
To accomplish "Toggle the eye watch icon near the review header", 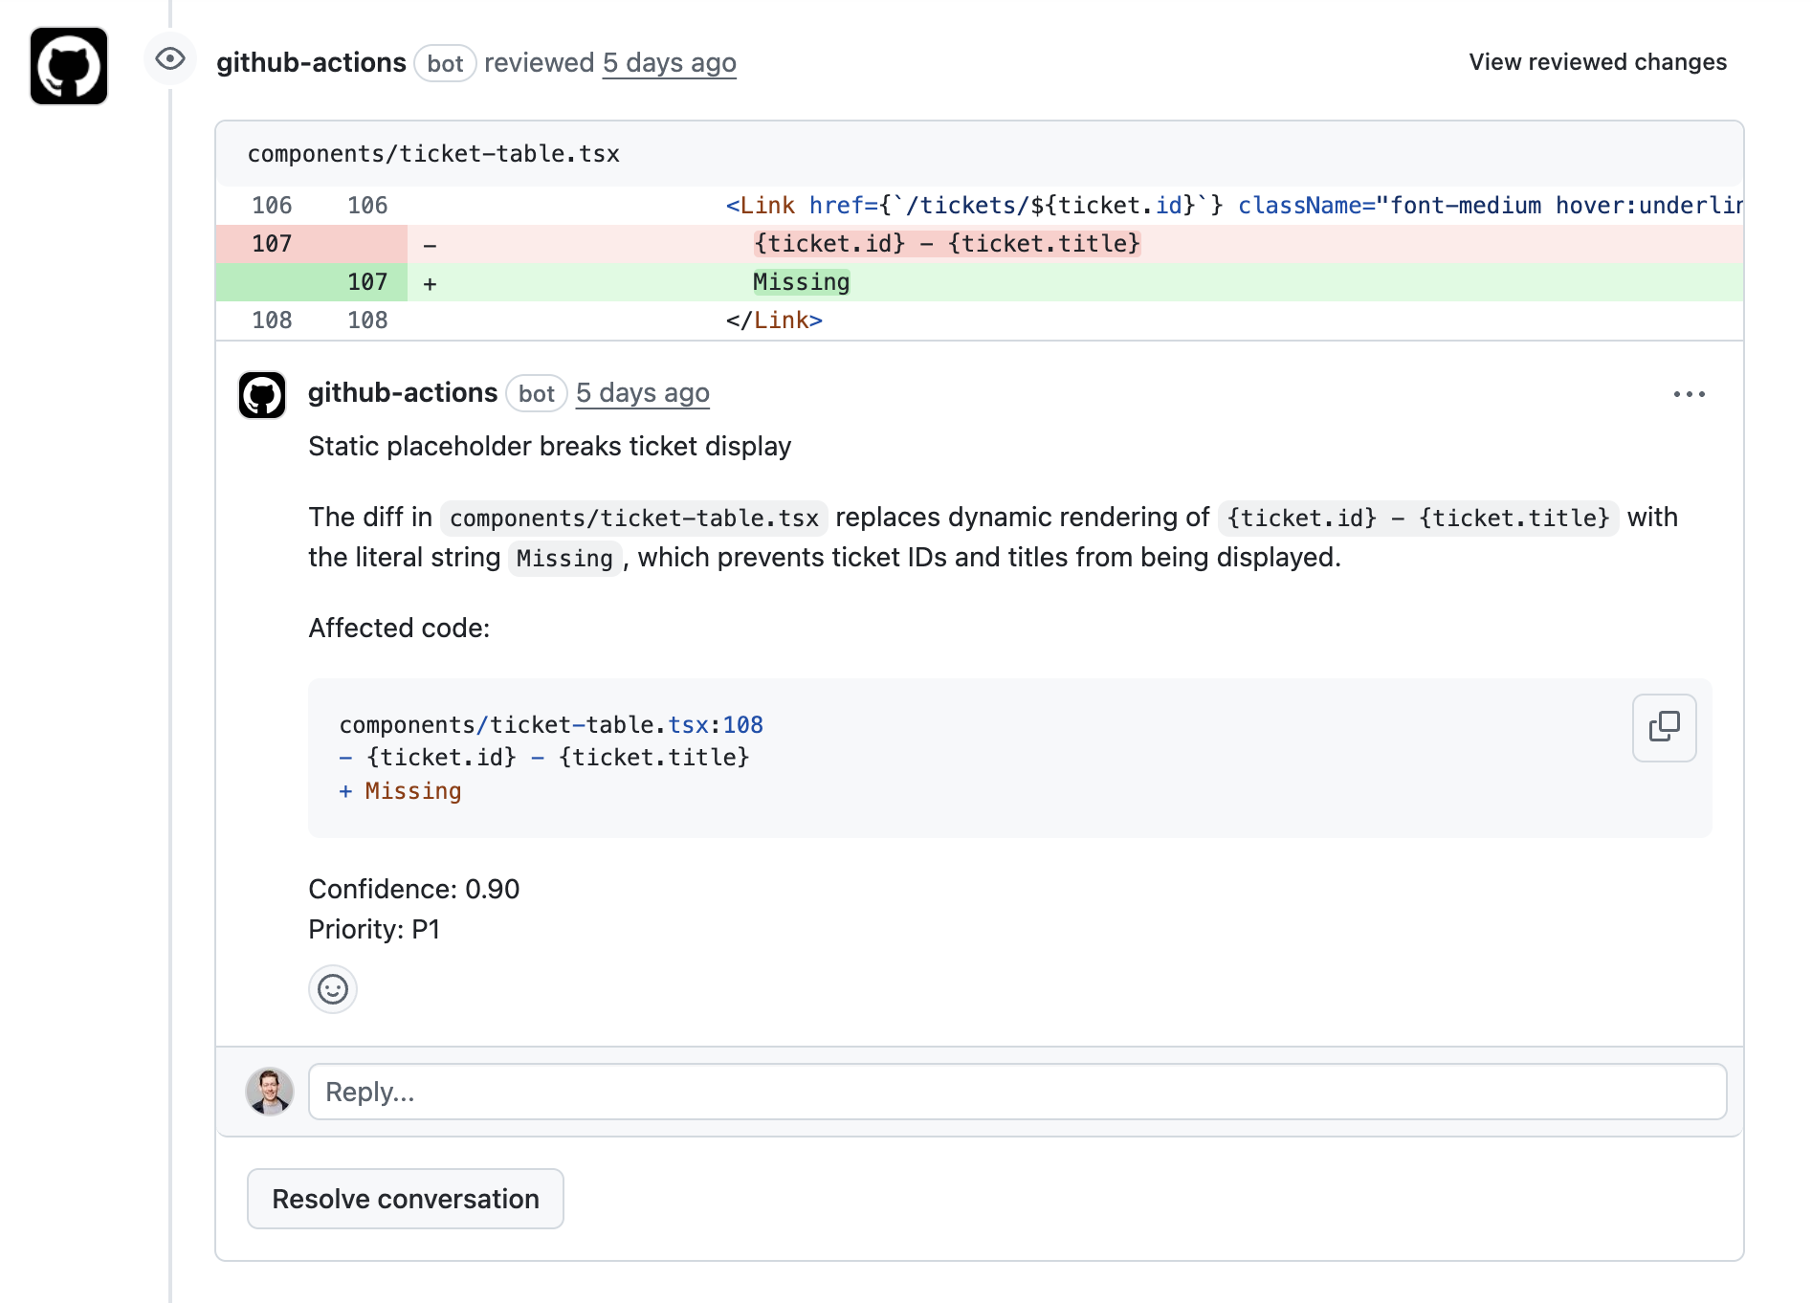I will [x=169, y=60].
